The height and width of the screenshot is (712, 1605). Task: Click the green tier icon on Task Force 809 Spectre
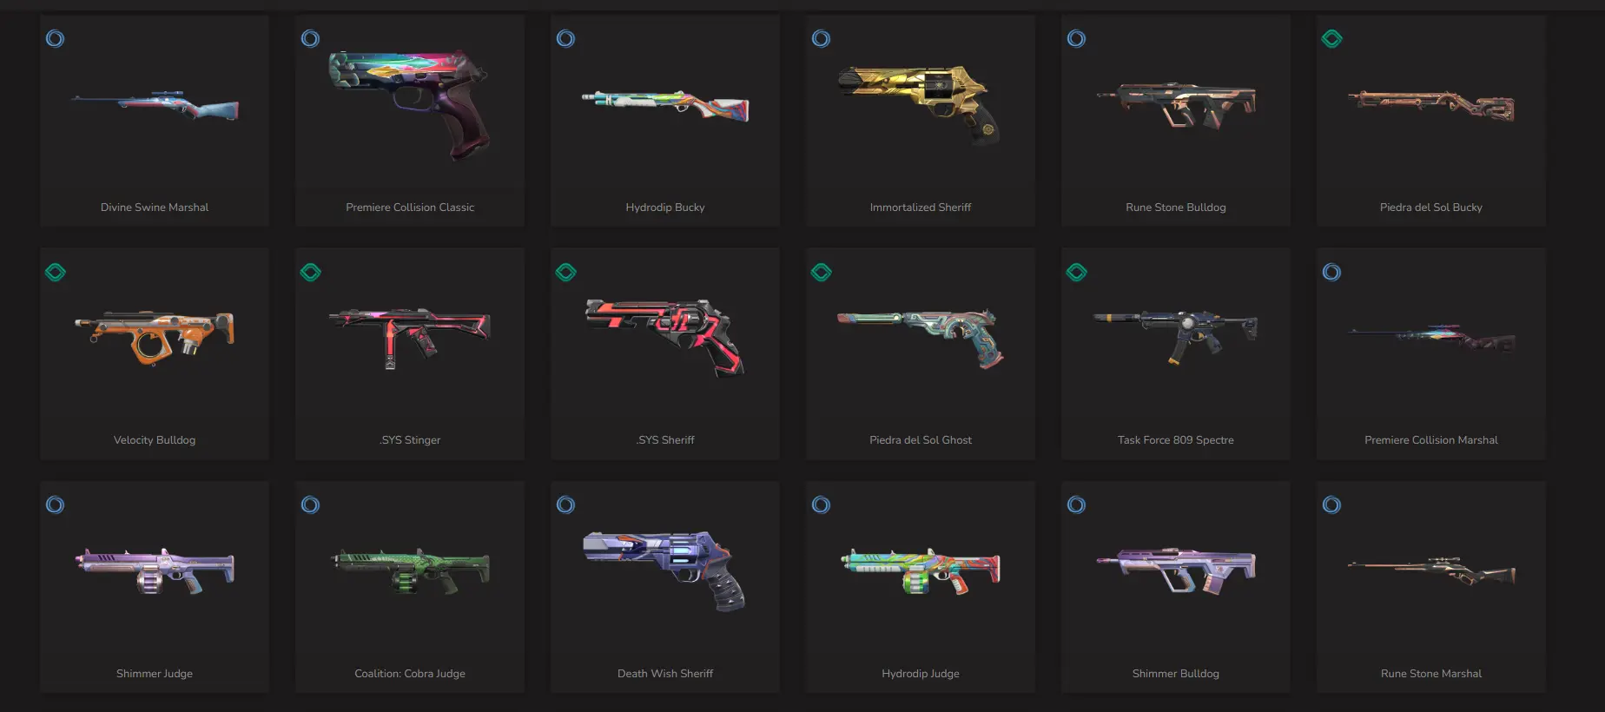pyautogui.click(x=1076, y=272)
